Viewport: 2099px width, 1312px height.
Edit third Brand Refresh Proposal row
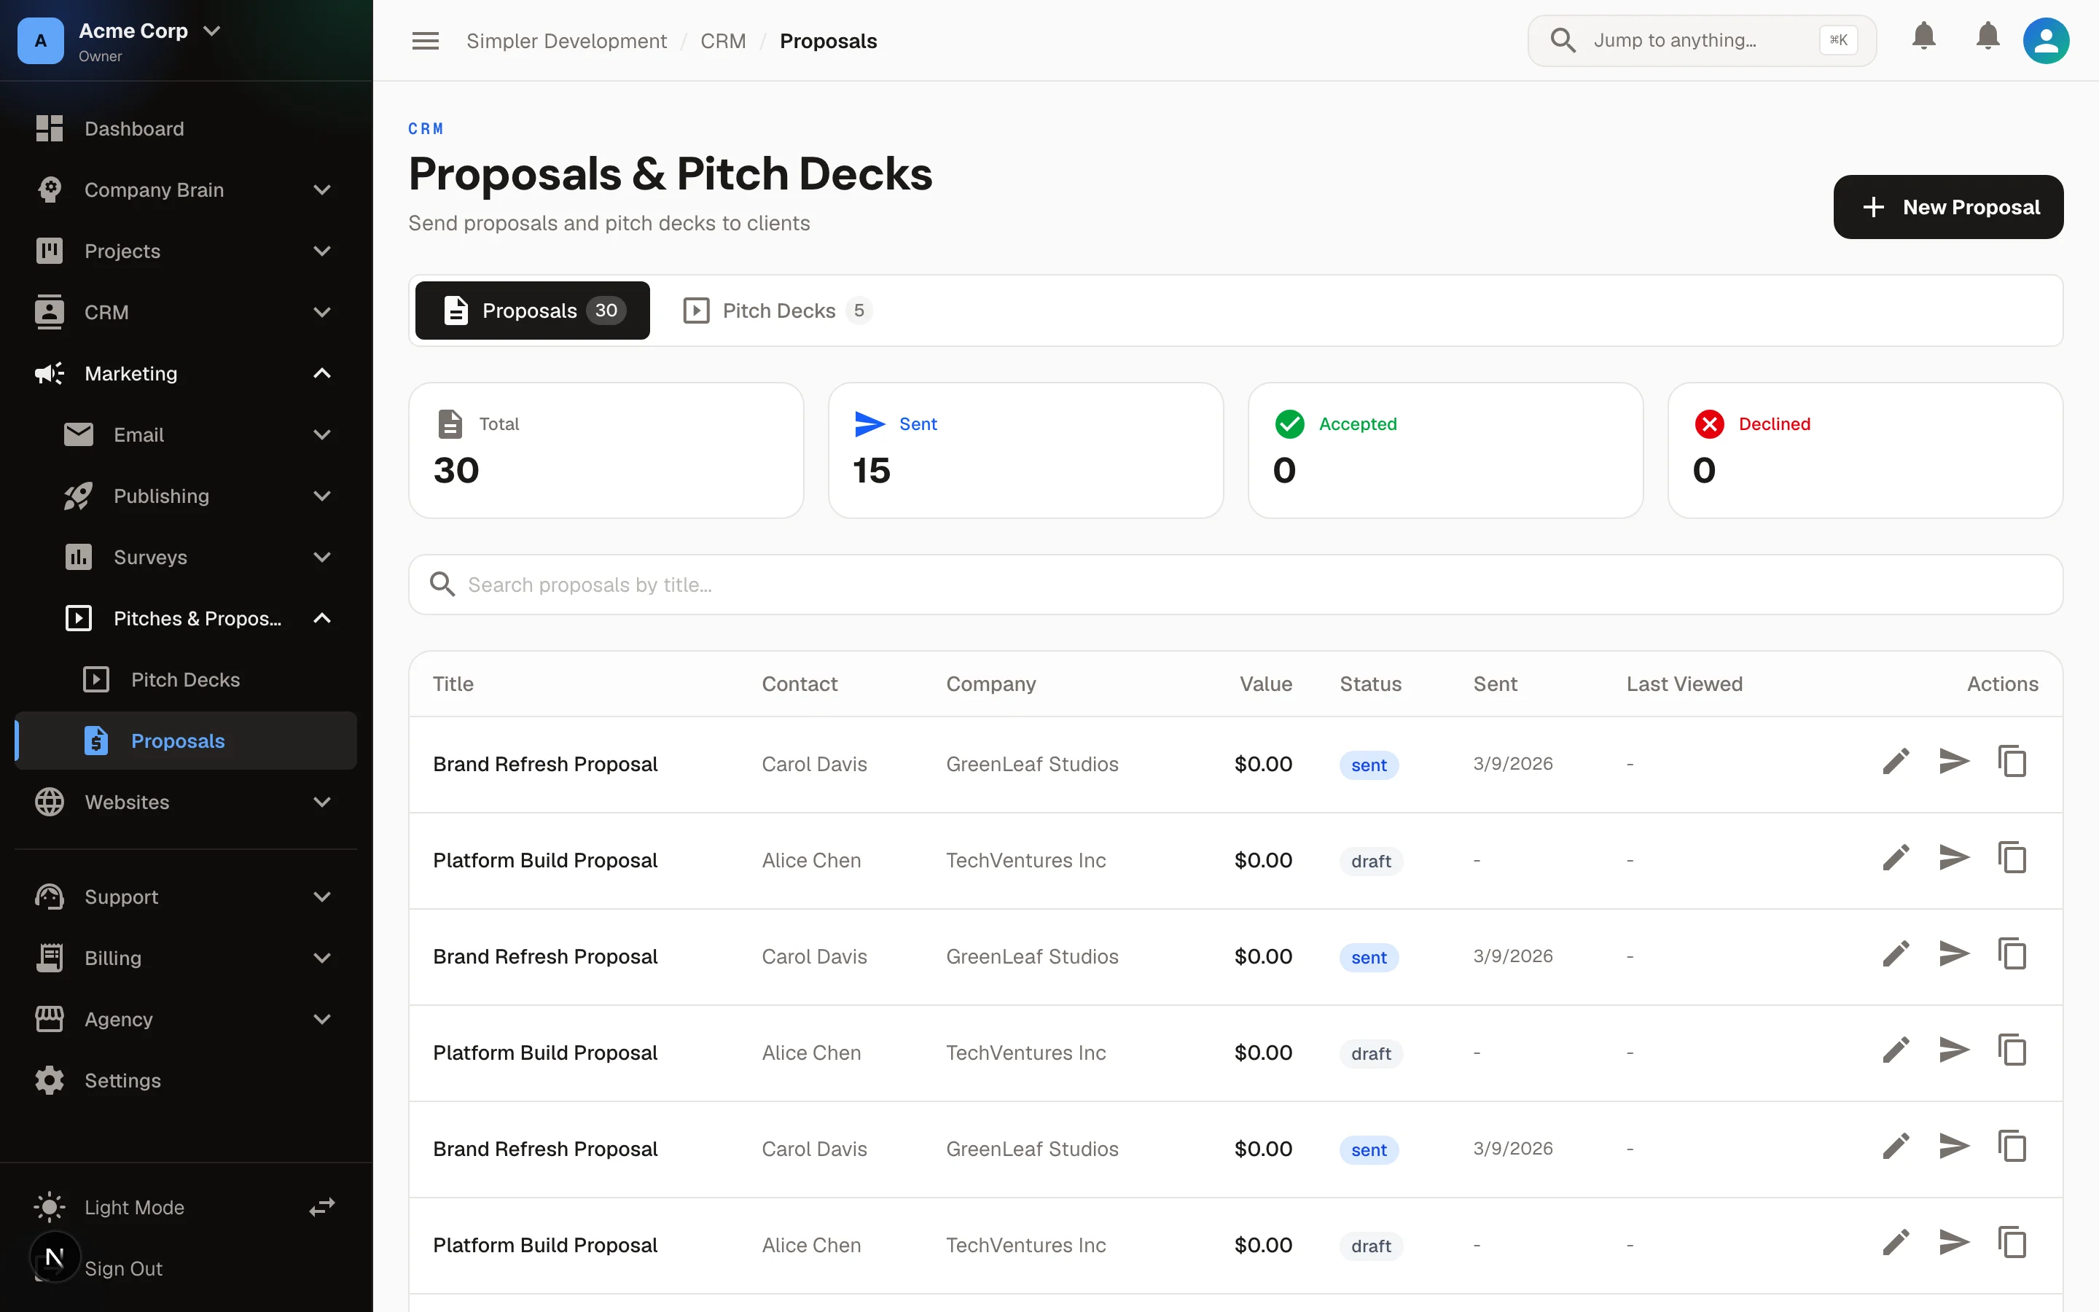1895,1147
